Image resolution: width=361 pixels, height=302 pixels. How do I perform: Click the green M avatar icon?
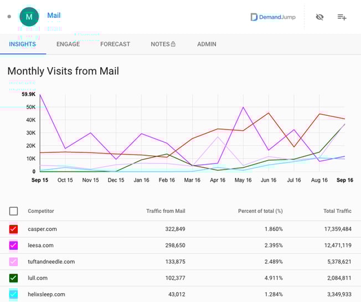pyautogui.click(x=29, y=17)
